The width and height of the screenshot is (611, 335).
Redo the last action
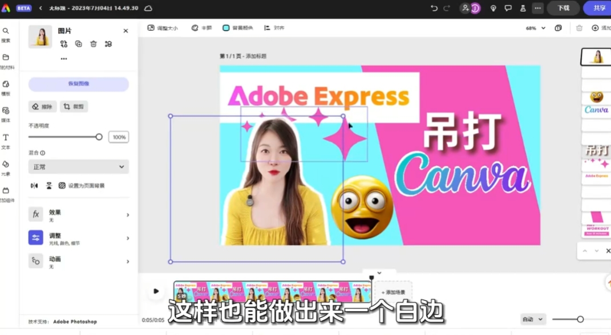tap(447, 8)
